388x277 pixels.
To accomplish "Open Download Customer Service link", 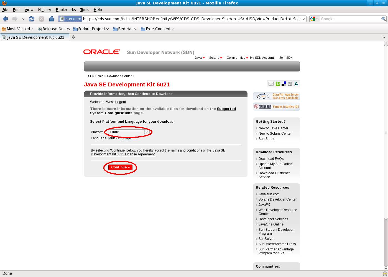I will [x=274, y=175].
